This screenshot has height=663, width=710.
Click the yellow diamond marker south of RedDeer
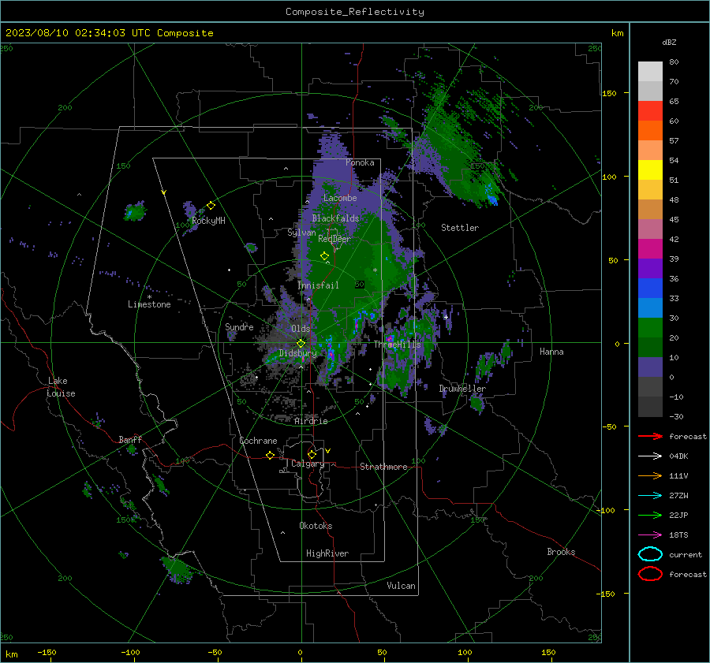324,256
